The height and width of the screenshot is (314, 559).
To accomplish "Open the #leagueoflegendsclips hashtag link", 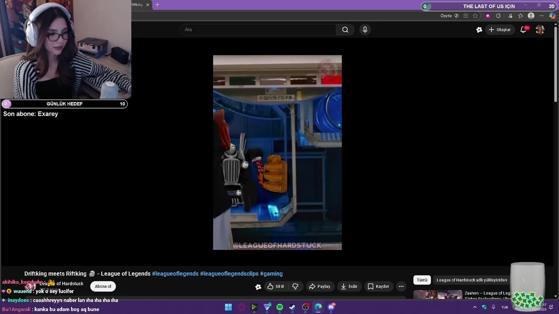I will (x=229, y=274).
